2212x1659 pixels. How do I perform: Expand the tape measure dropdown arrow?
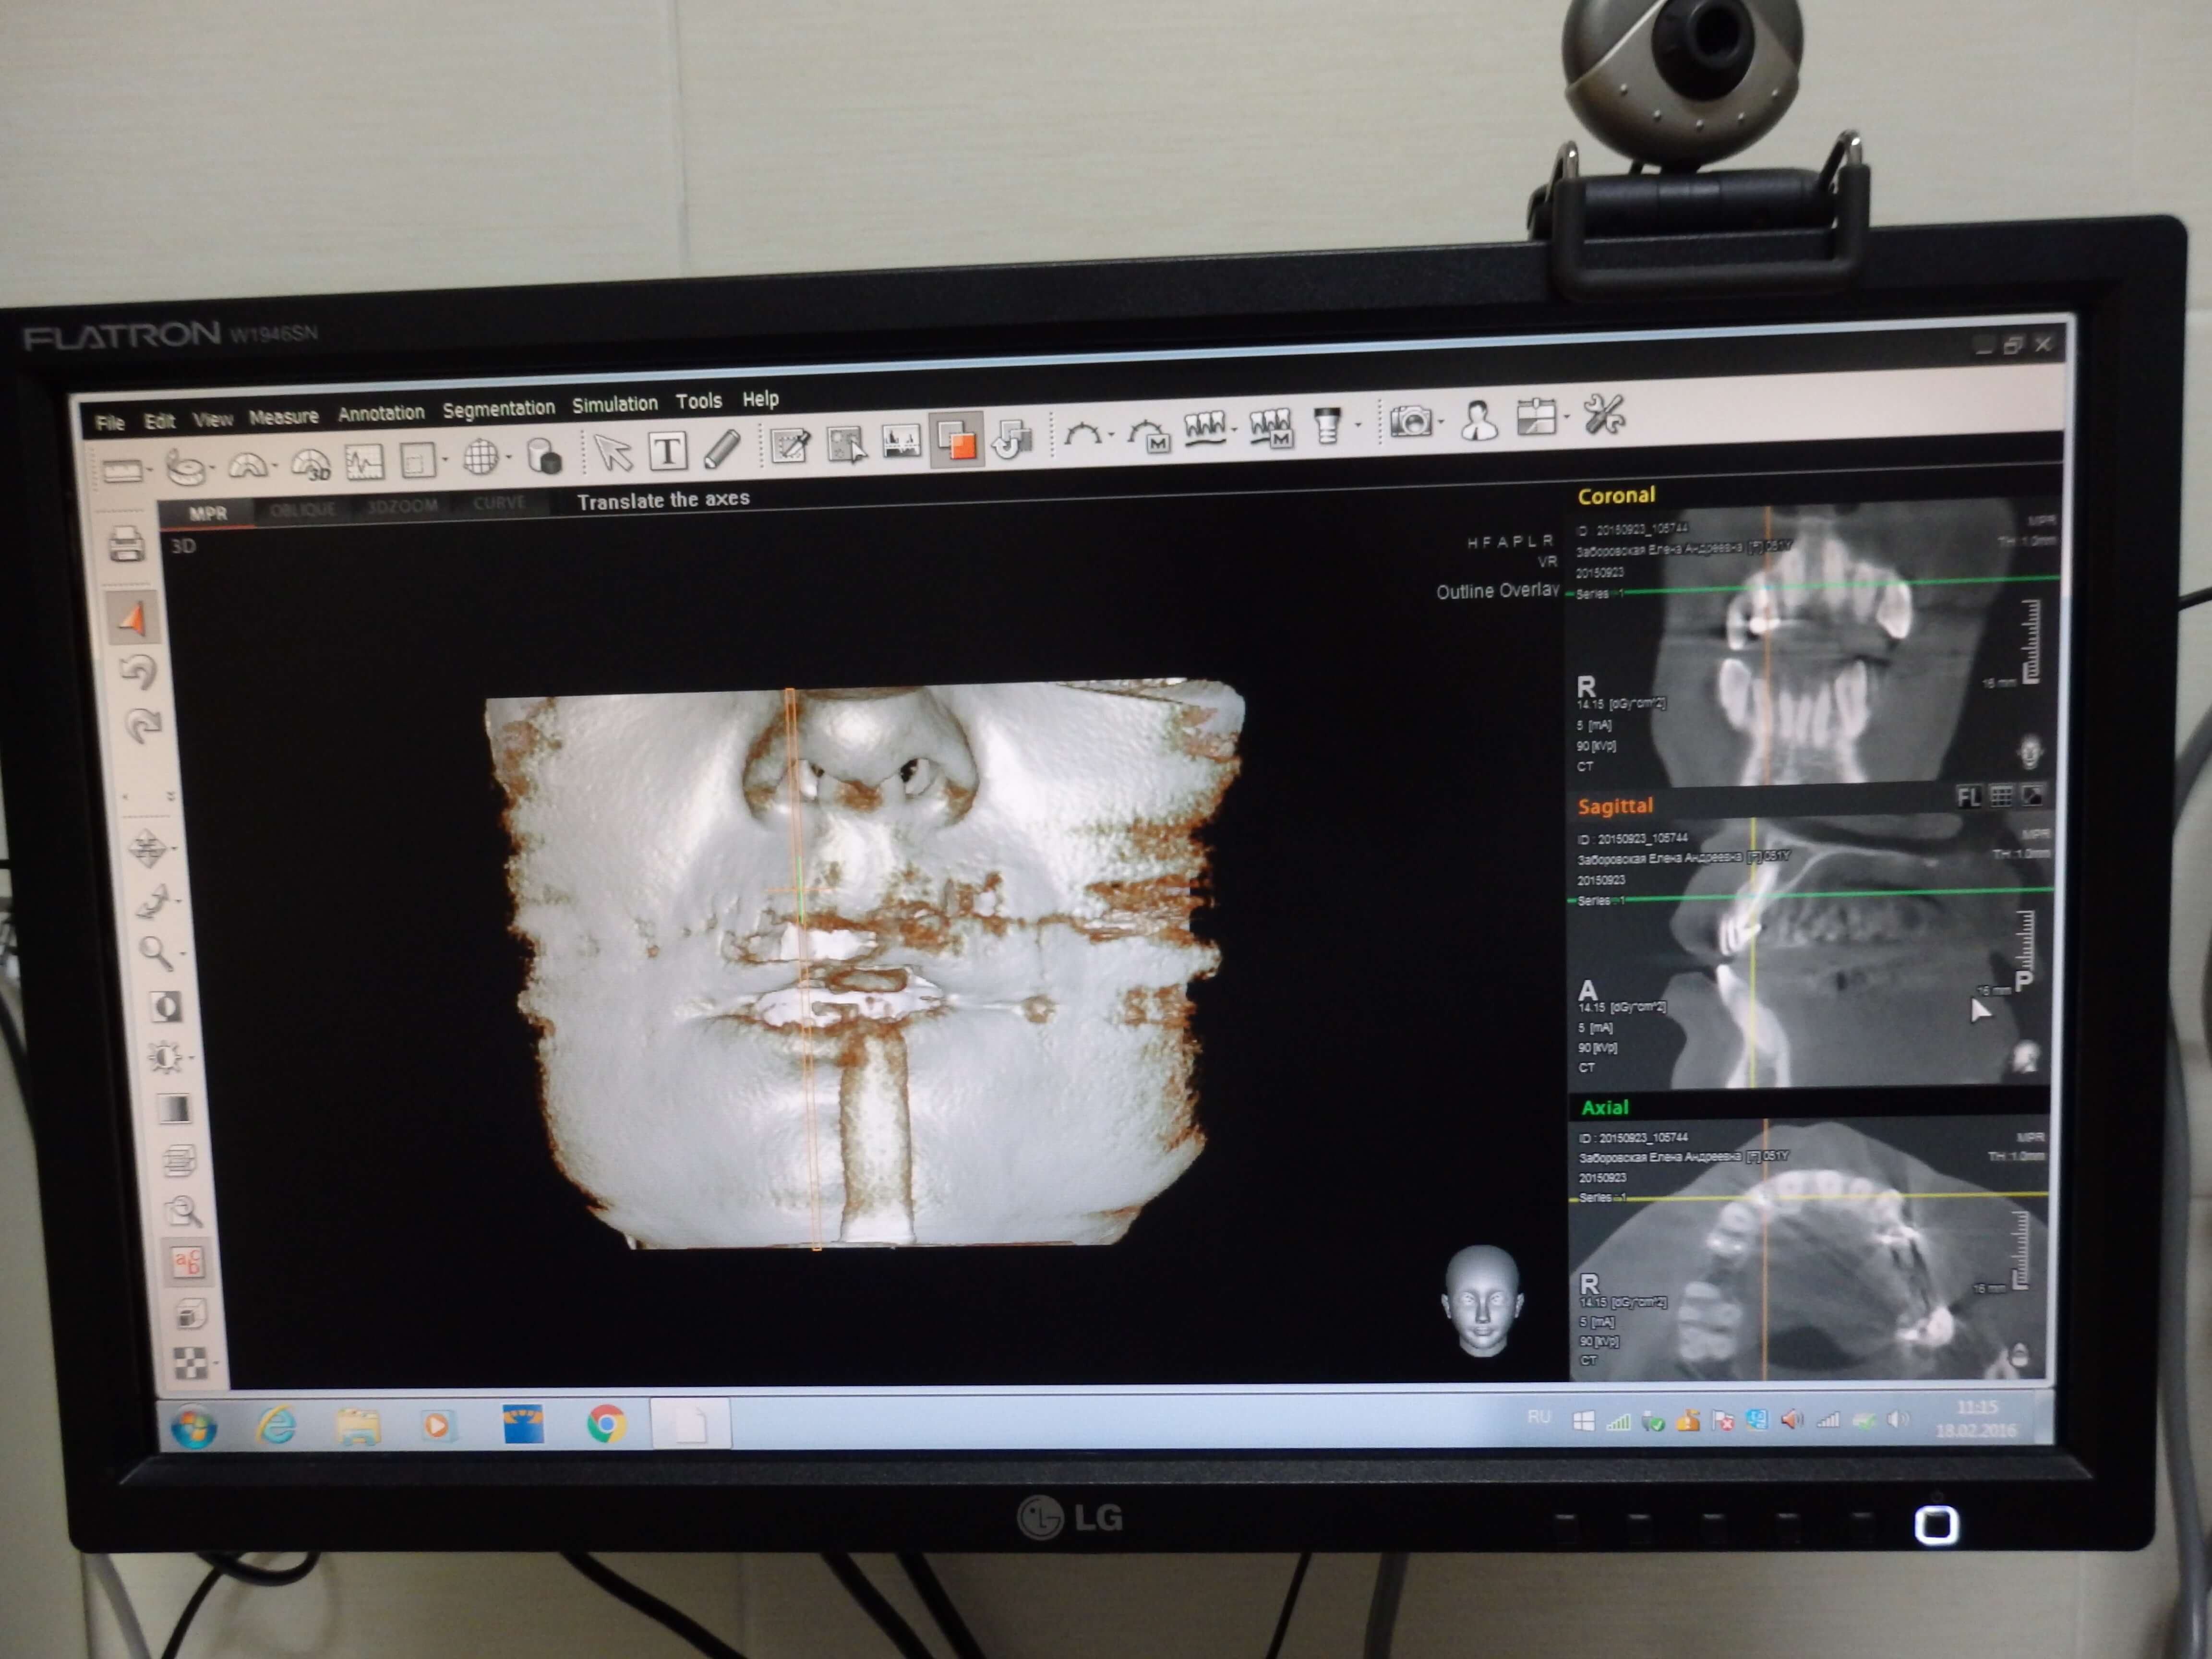click(213, 467)
